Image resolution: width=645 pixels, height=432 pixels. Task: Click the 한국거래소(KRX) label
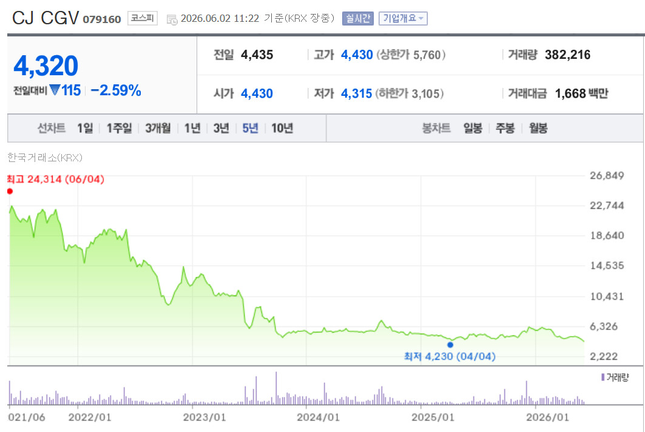45,158
